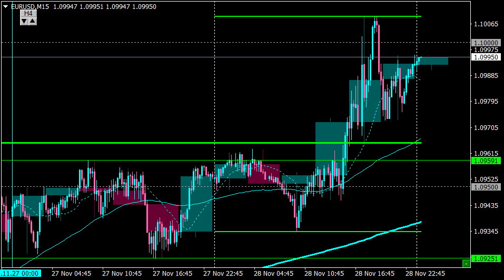Click the 1.10000 gray price level label
This screenshot has height=280, width=504.
click(486, 43)
